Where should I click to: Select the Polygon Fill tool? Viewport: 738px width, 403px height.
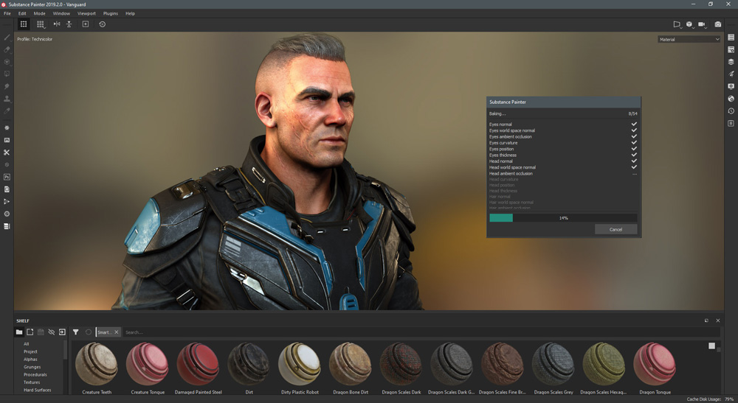coord(7,74)
